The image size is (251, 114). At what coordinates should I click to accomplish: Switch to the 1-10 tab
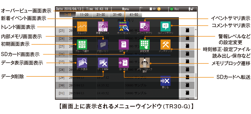(68, 14)
